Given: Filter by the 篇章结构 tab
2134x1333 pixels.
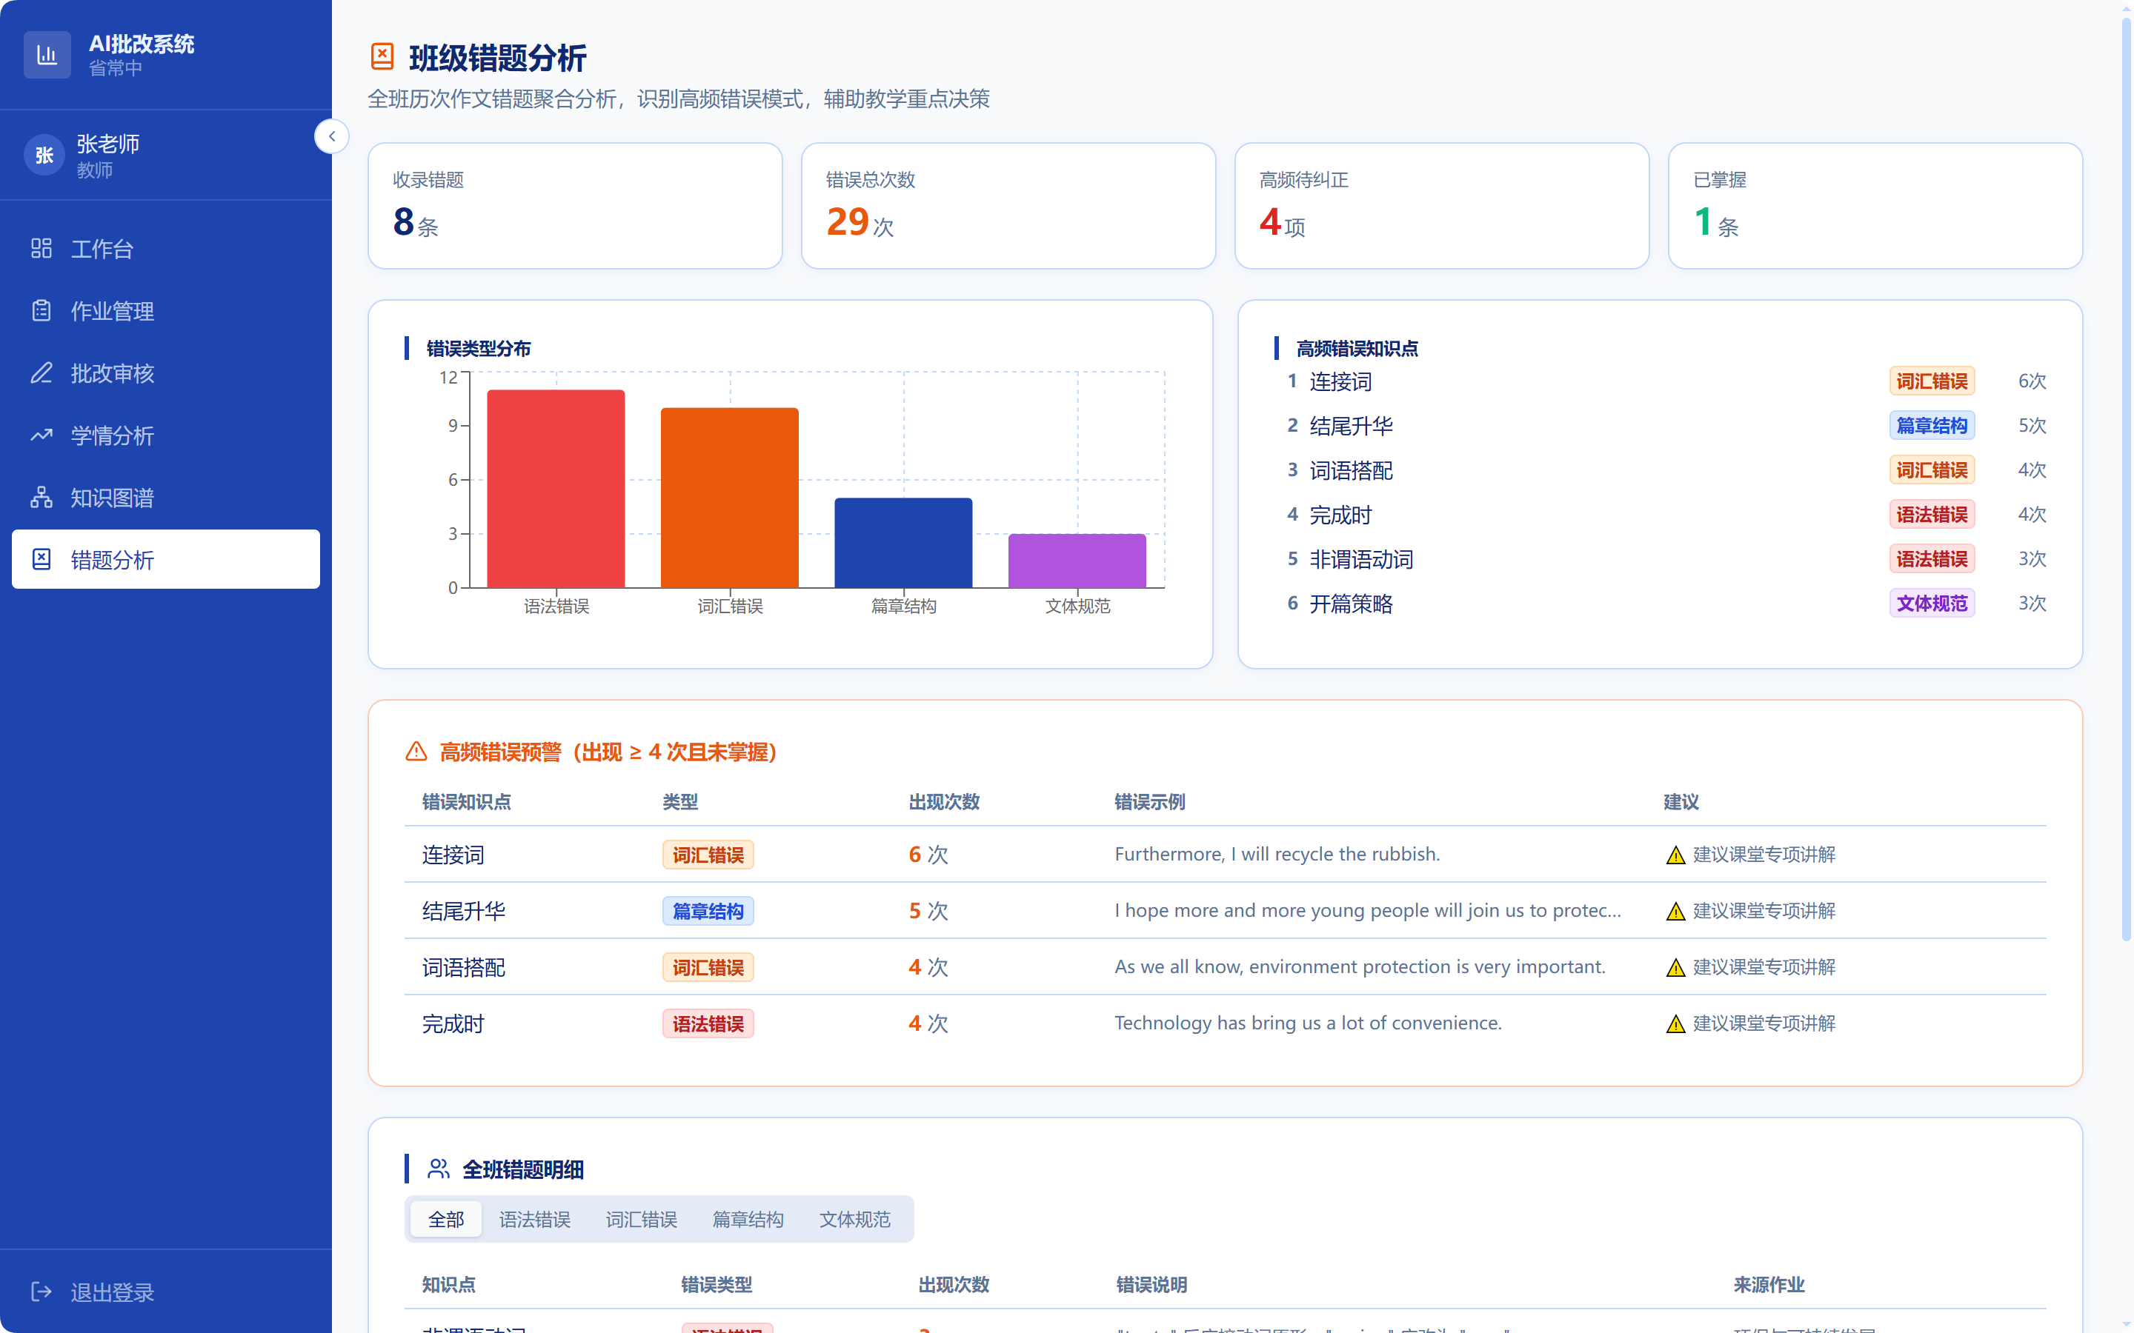Looking at the screenshot, I should coord(748,1219).
